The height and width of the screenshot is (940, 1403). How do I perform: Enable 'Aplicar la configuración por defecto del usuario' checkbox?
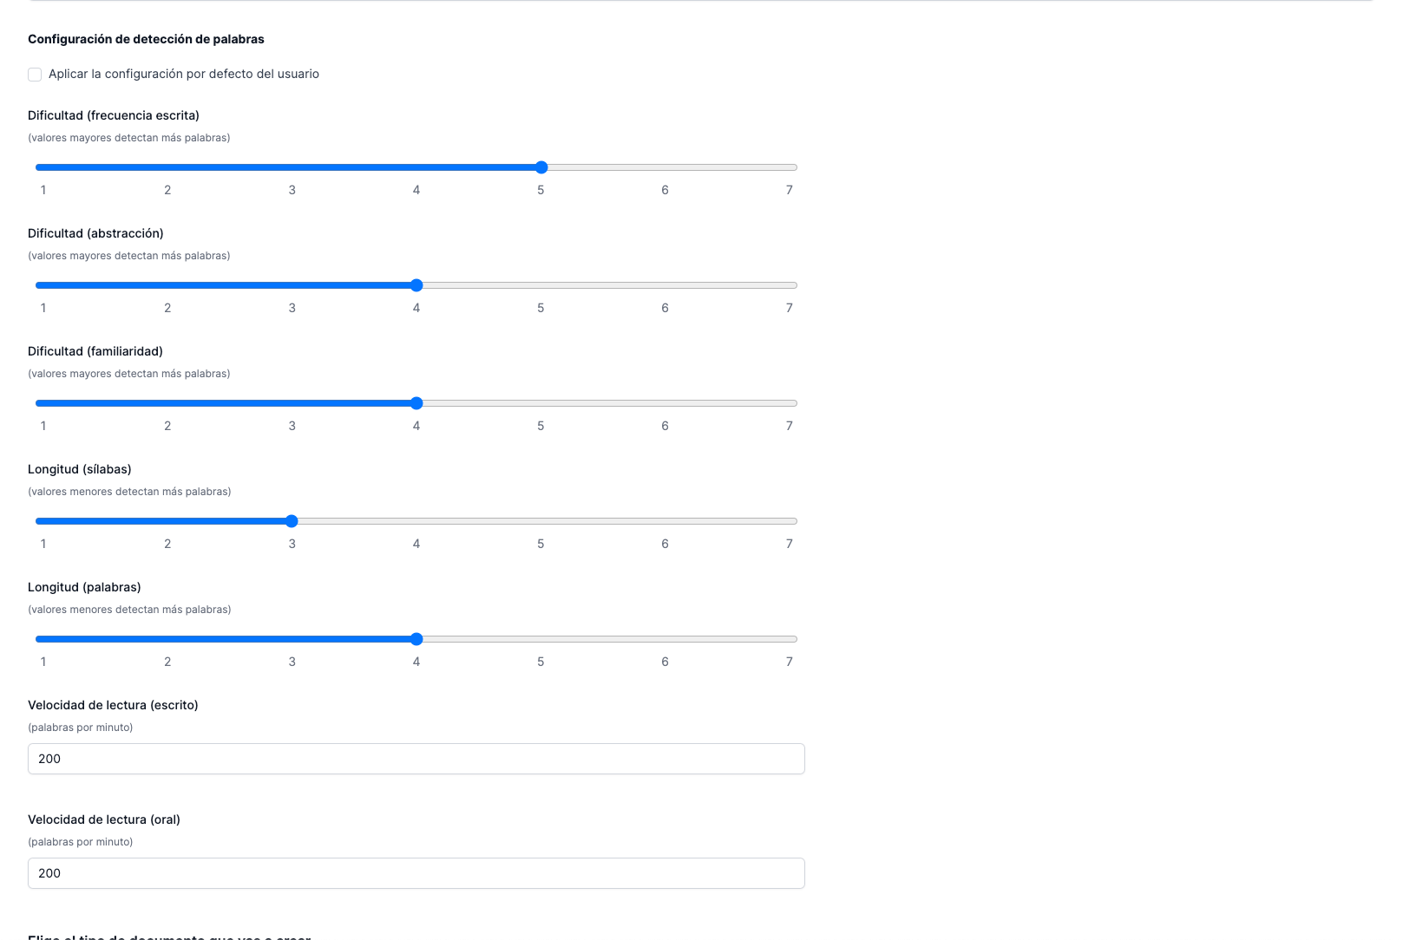pyautogui.click(x=35, y=75)
